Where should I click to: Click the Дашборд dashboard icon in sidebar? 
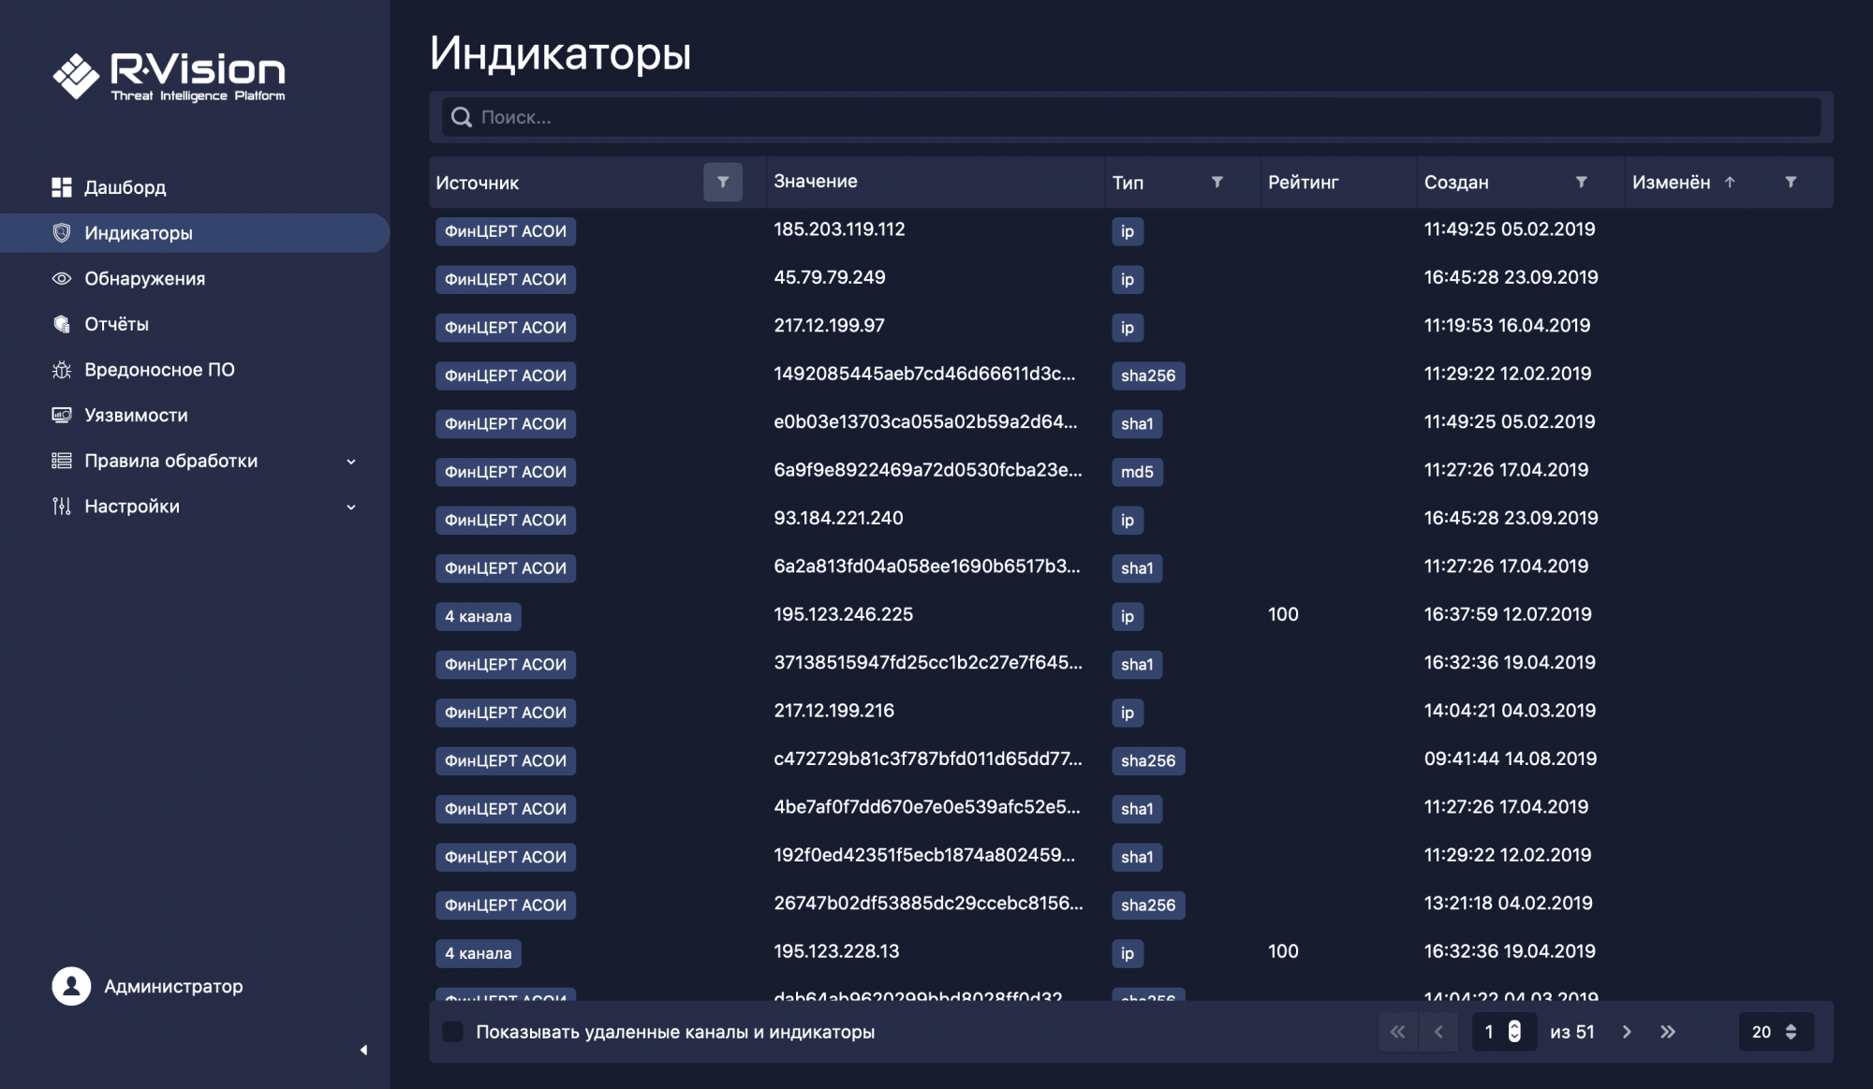(62, 187)
